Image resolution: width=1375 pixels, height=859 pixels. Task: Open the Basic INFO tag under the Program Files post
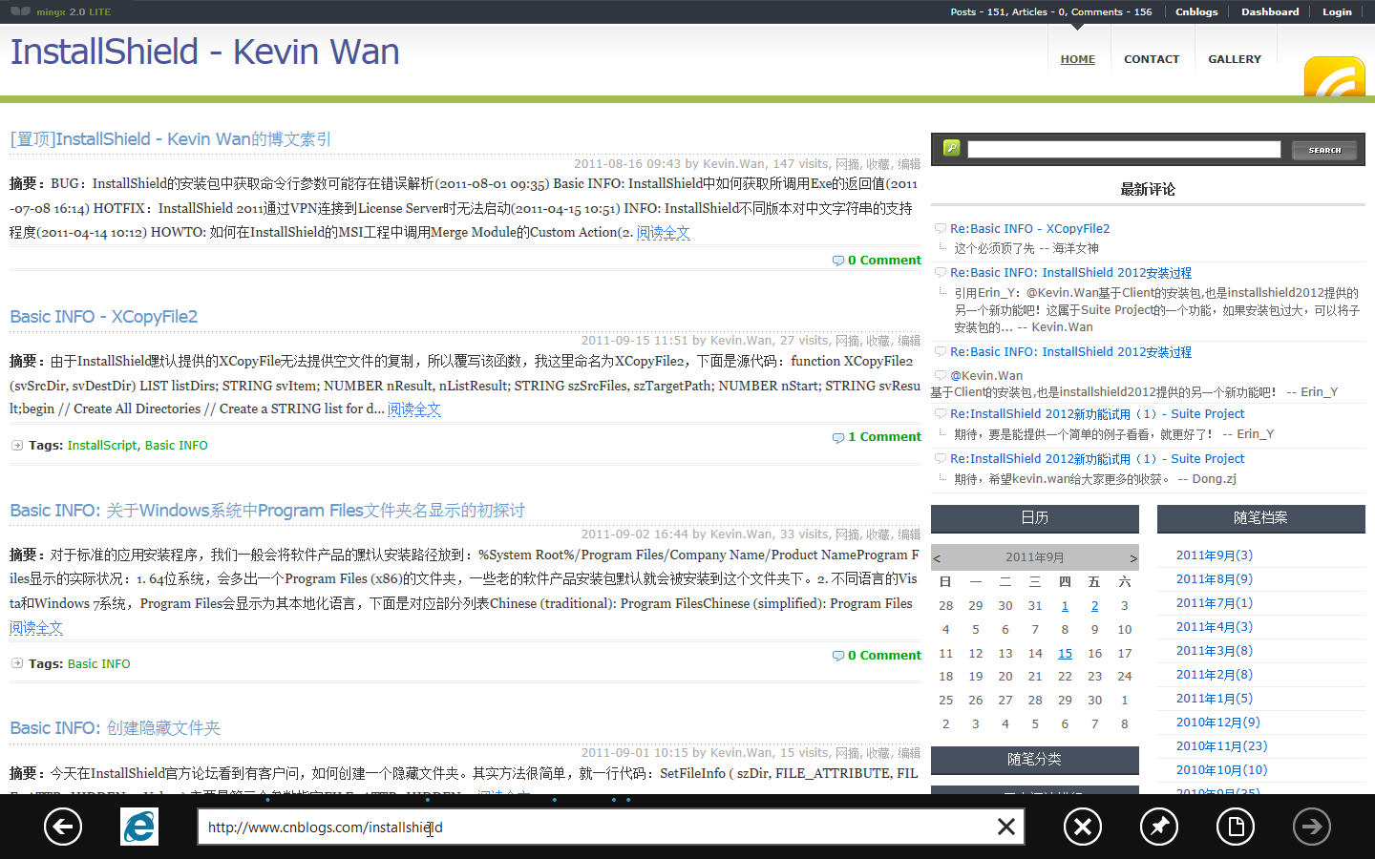click(x=99, y=664)
